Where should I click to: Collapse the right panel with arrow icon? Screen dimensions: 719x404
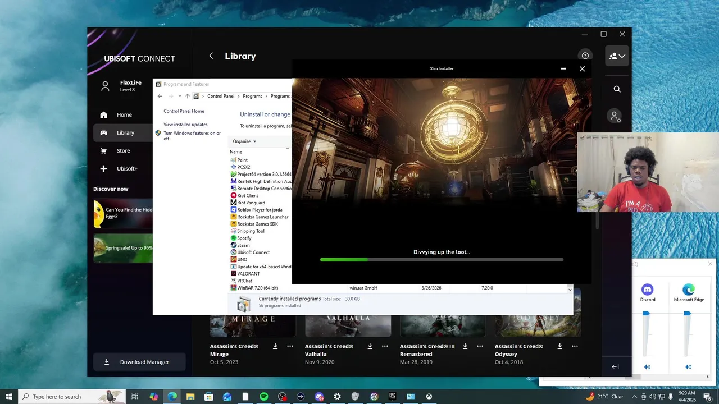[x=615, y=366]
